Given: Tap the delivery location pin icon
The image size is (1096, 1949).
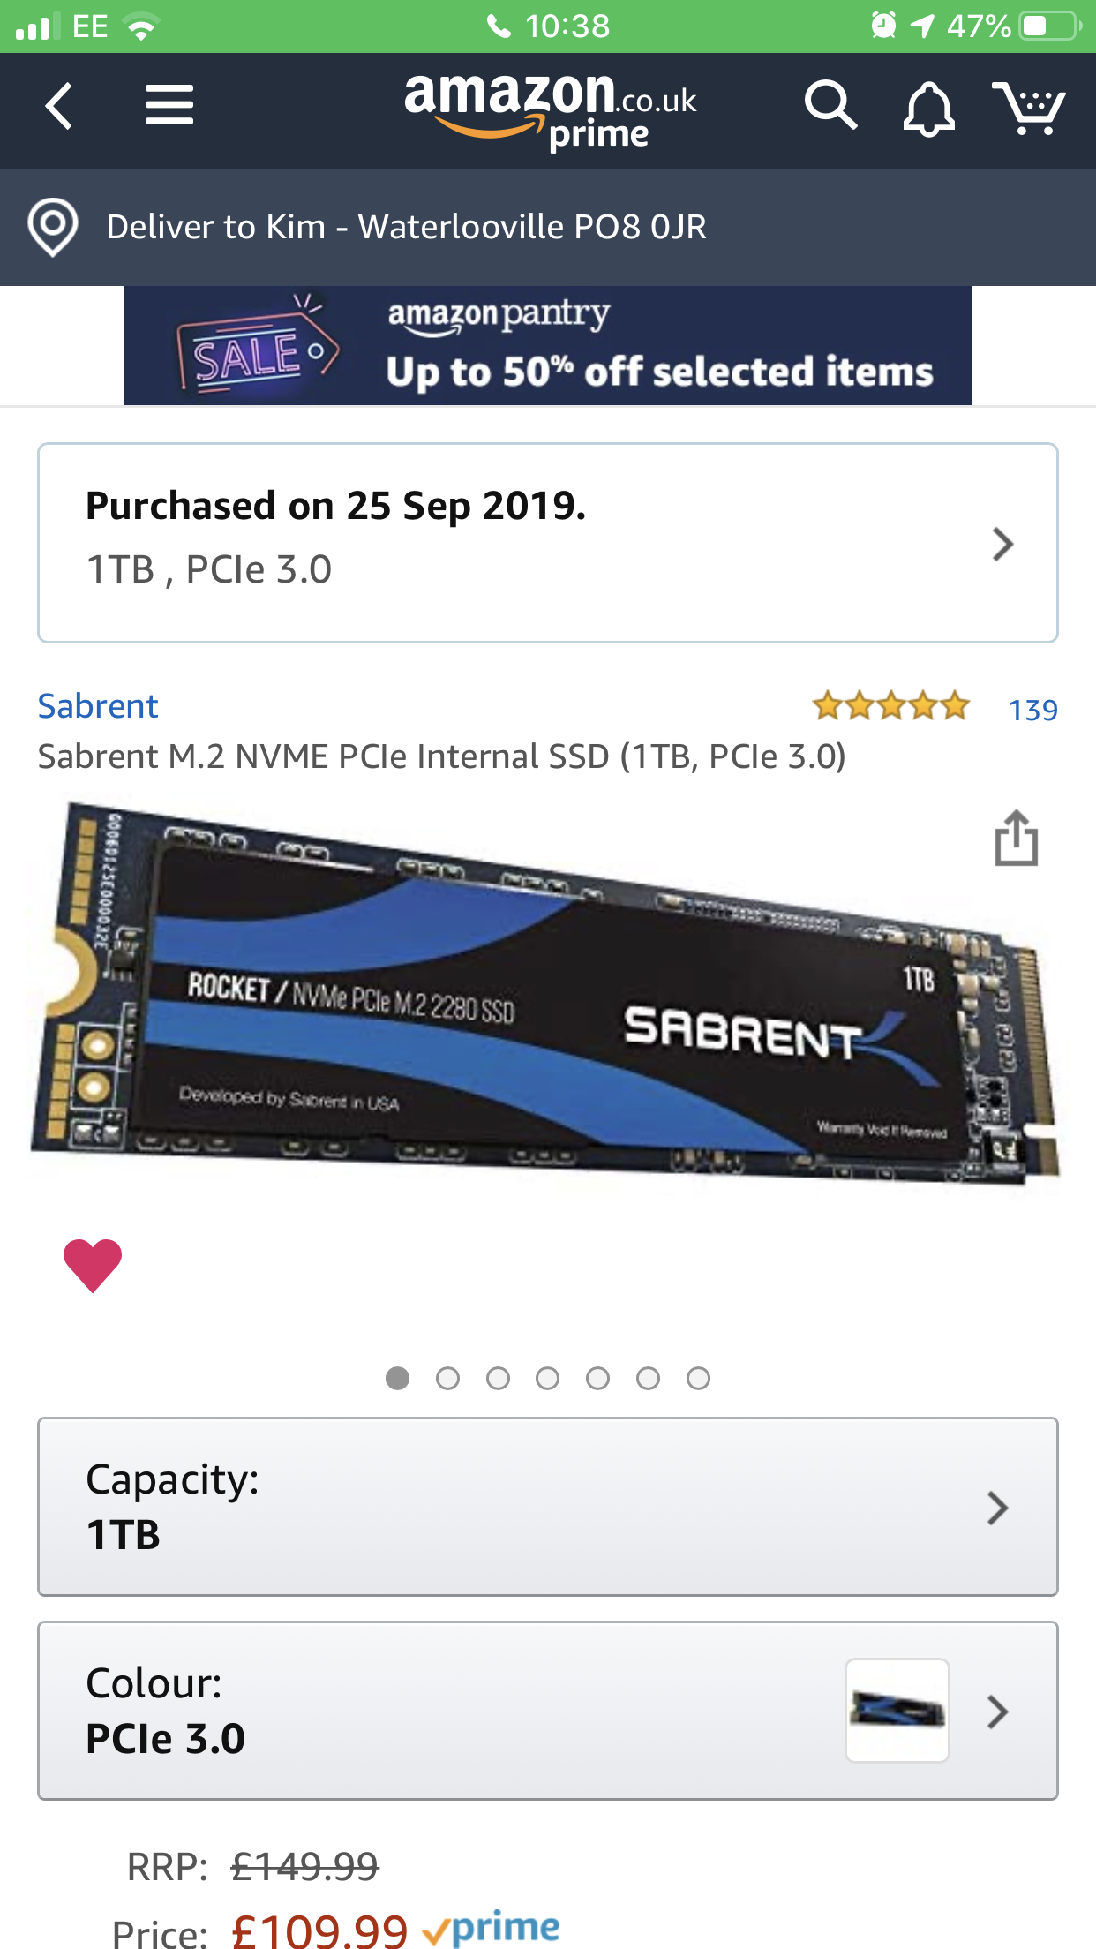Looking at the screenshot, I should coord(53,228).
